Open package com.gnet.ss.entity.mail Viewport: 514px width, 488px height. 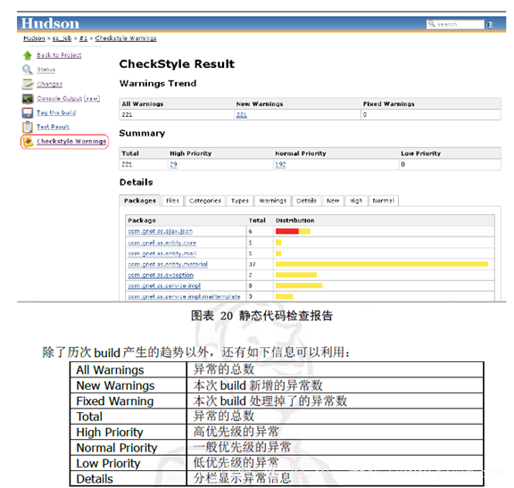[x=162, y=253]
